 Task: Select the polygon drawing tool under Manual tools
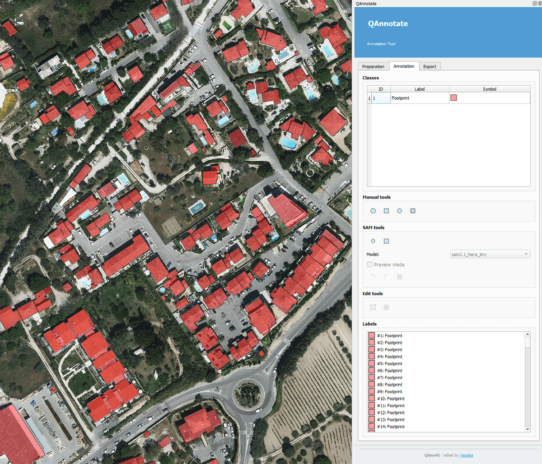tap(373, 211)
